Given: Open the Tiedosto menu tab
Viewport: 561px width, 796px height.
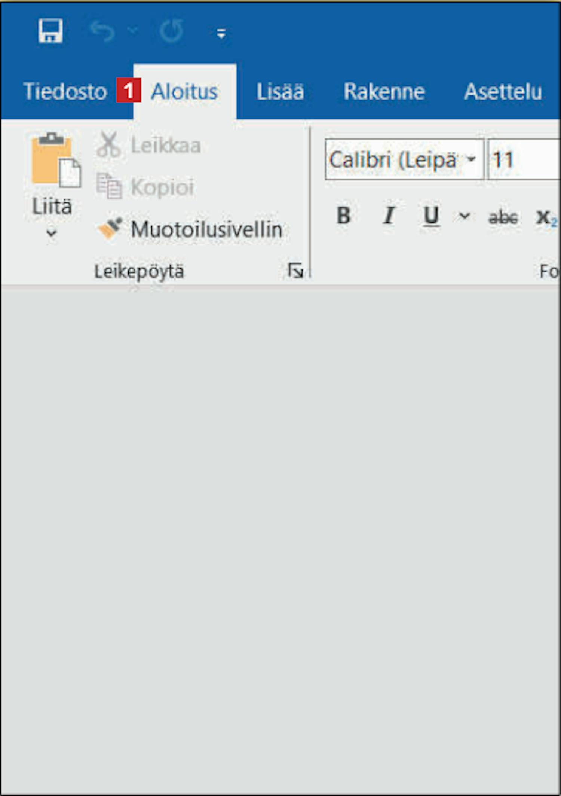Looking at the screenshot, I should click(65, 91).
